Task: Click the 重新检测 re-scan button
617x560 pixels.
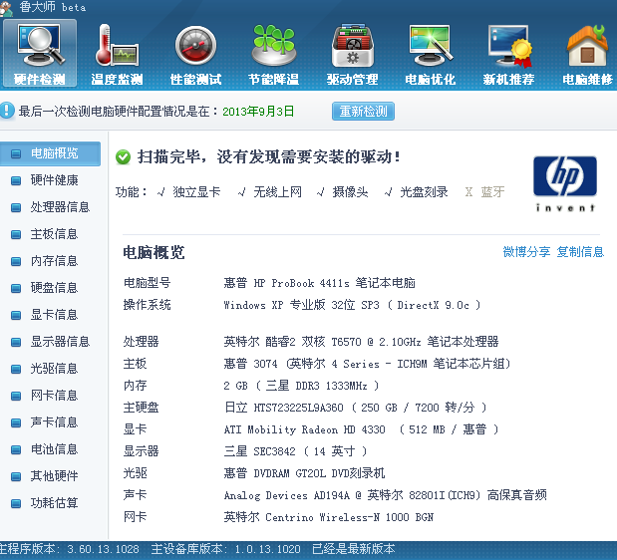Action: click(363, 112)
